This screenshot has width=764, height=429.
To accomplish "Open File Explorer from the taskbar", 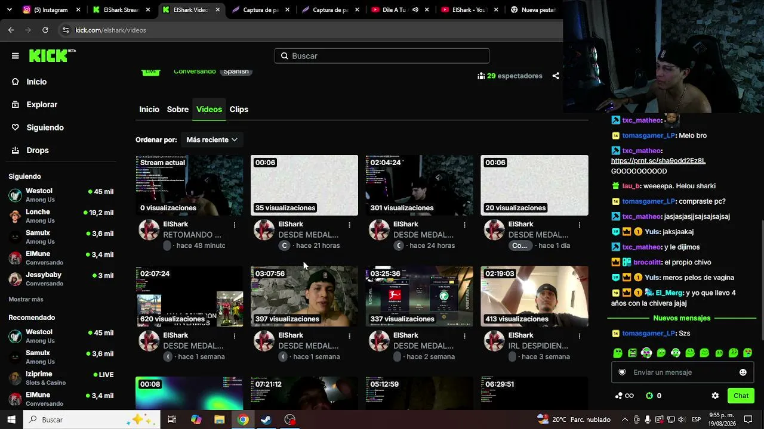I will click(220, 419).
